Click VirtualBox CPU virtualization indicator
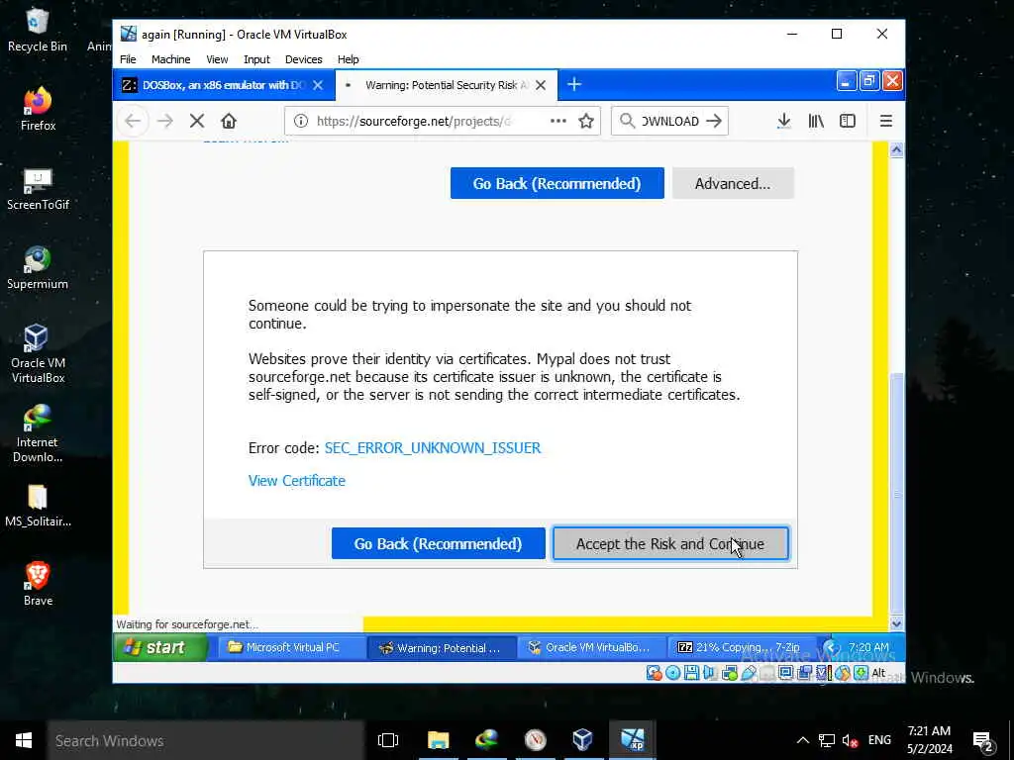 (x=823, y=673)
